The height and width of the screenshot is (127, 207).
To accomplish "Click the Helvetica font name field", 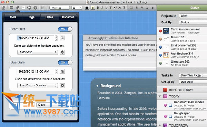I will [60, 8].
